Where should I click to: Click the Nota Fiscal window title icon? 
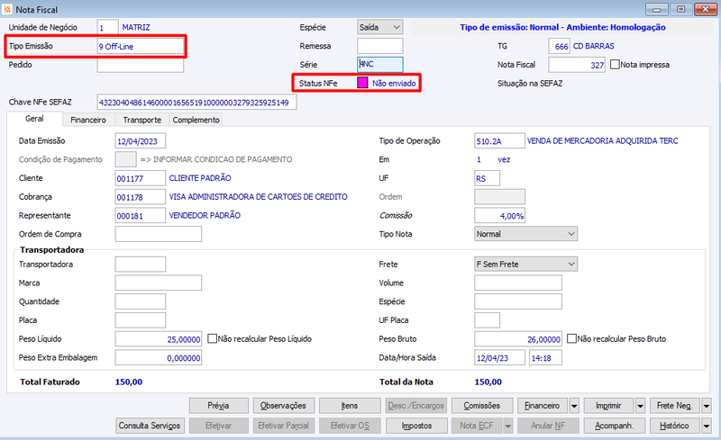(x=7, y=9)
